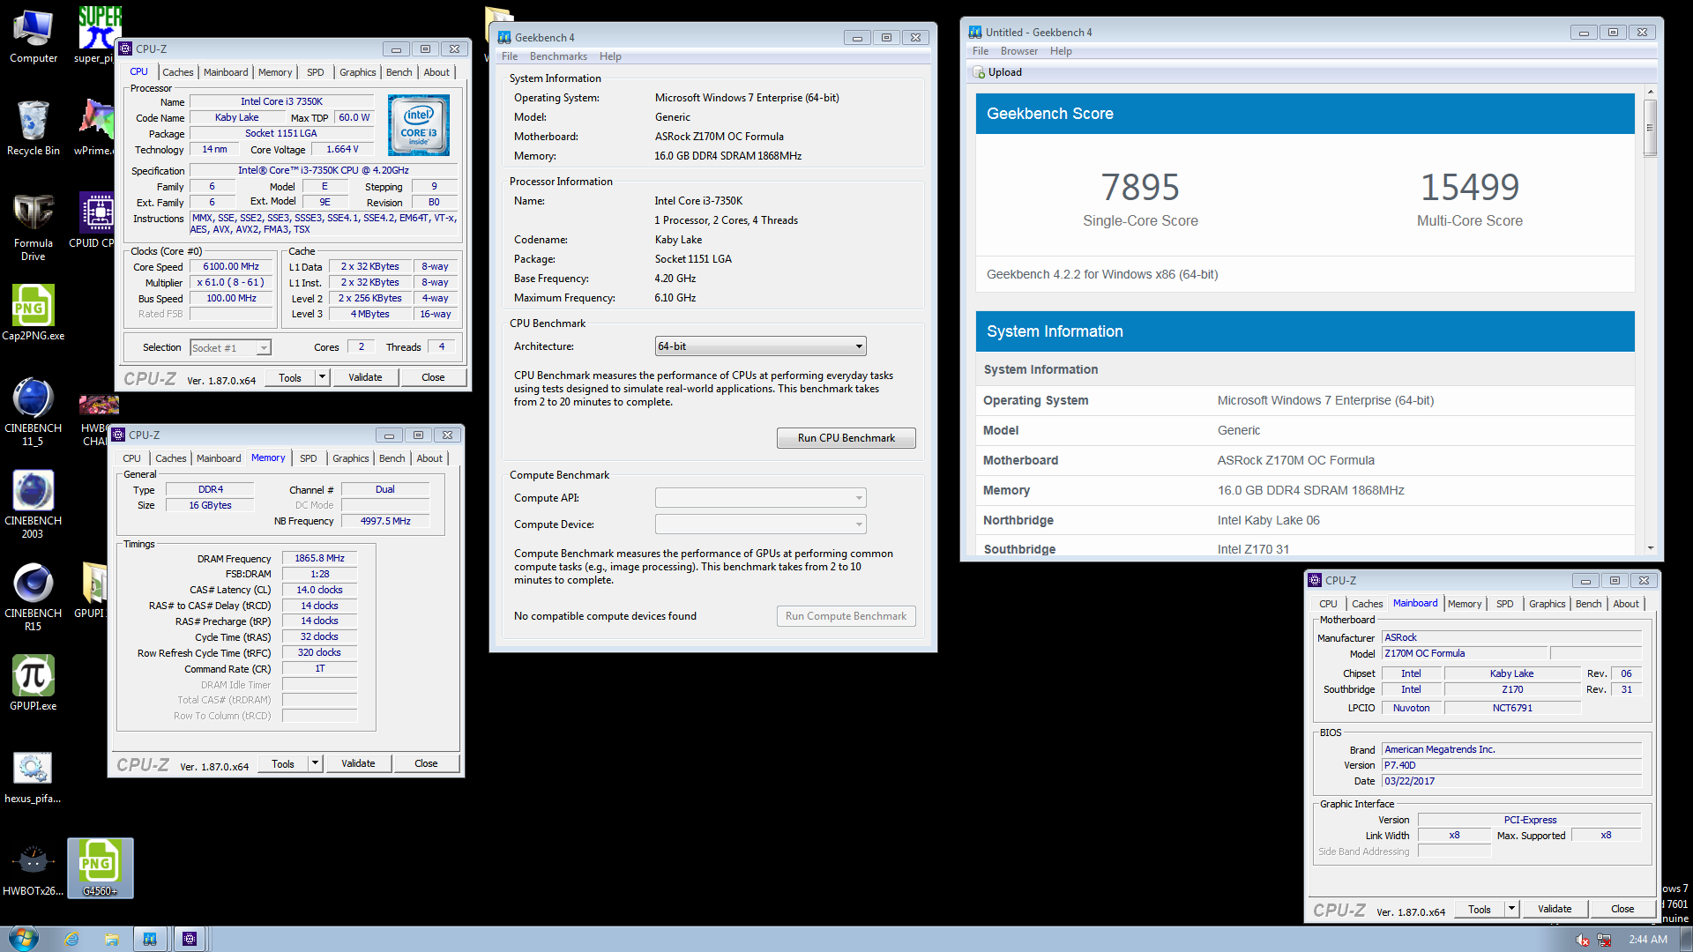Viewport: 1693px width, 952px height.
Task: Switch to Caches tab in CPU-Z CPU window
Action: coord(177,72)
